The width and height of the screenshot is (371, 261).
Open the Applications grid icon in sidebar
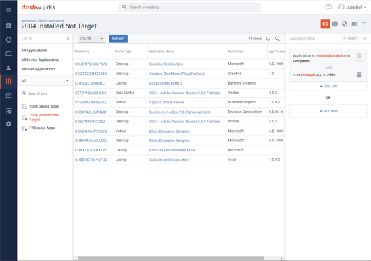point(9,81)
